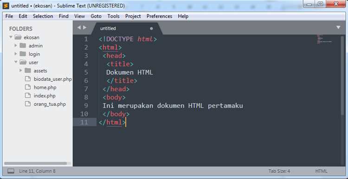Screen dimensions: 348x179
Task: Click the HTML syntax selector in status bar
Action: 321,171
